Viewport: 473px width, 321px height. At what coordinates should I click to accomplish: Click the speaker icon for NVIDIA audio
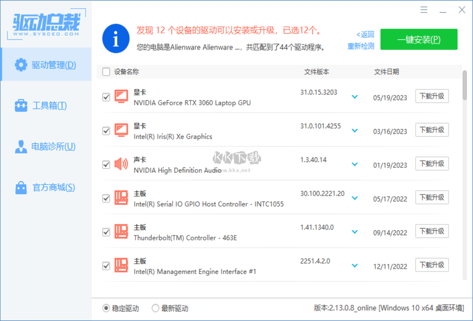(121, 164)
